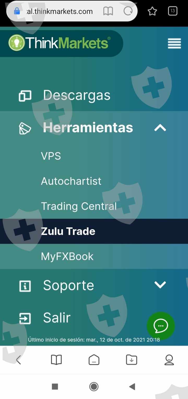Open Autochartist from the tools submenu
Viewport: 188px width, 399px height.
tap(94, 181)
